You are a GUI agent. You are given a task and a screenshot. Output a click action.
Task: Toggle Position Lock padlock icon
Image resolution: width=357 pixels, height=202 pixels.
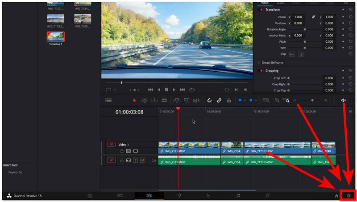229,100
